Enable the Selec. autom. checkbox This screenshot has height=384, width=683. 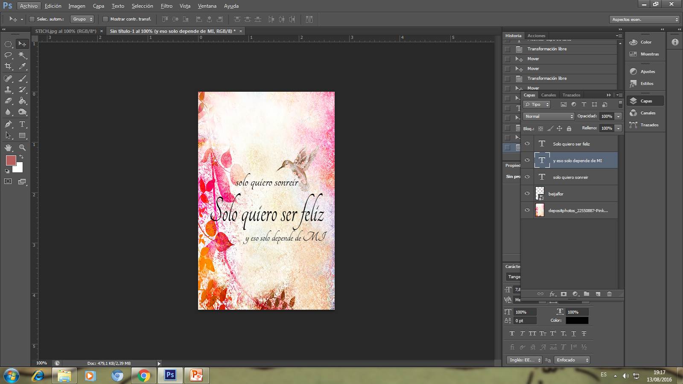32,19
